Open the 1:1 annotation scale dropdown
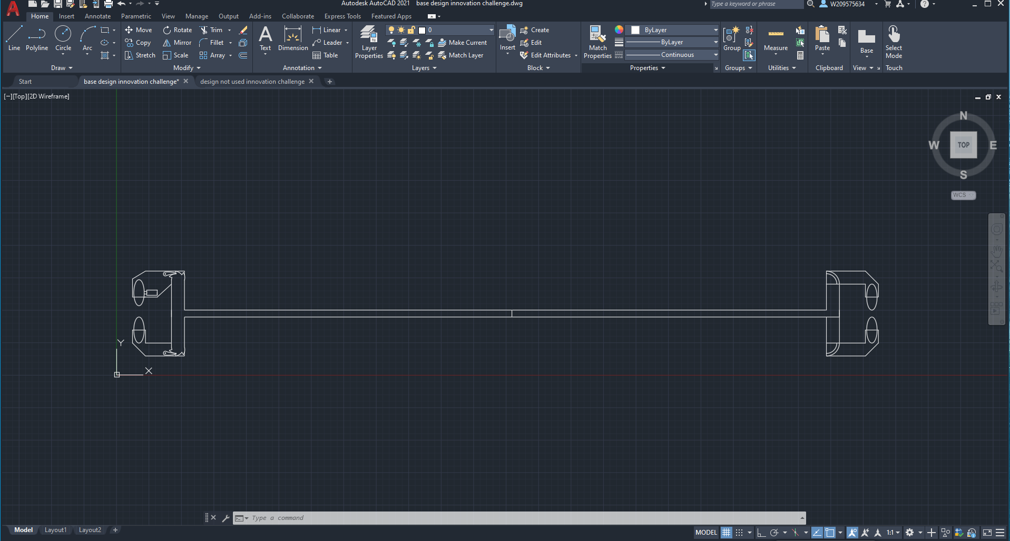1010x541 pixels. [893, 533]
